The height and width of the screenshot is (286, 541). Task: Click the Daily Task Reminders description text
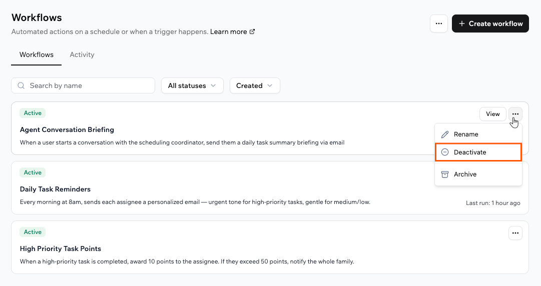[195, 202]
